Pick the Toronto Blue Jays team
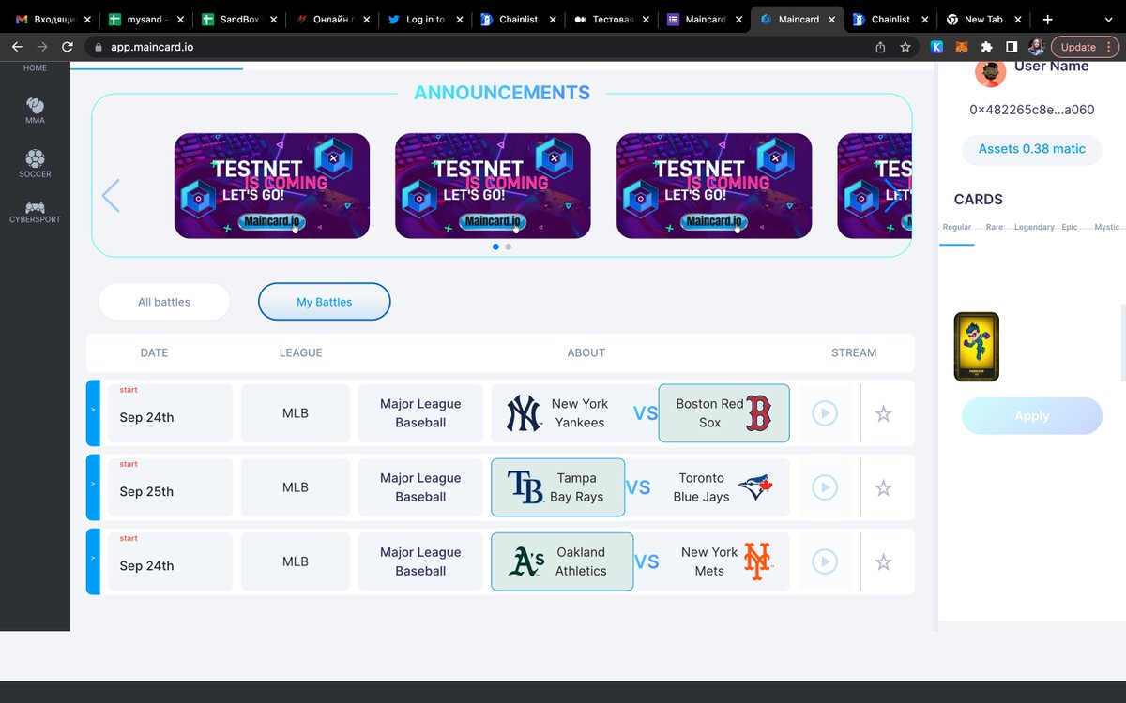1126x703 pixels. tap(722, 487)
